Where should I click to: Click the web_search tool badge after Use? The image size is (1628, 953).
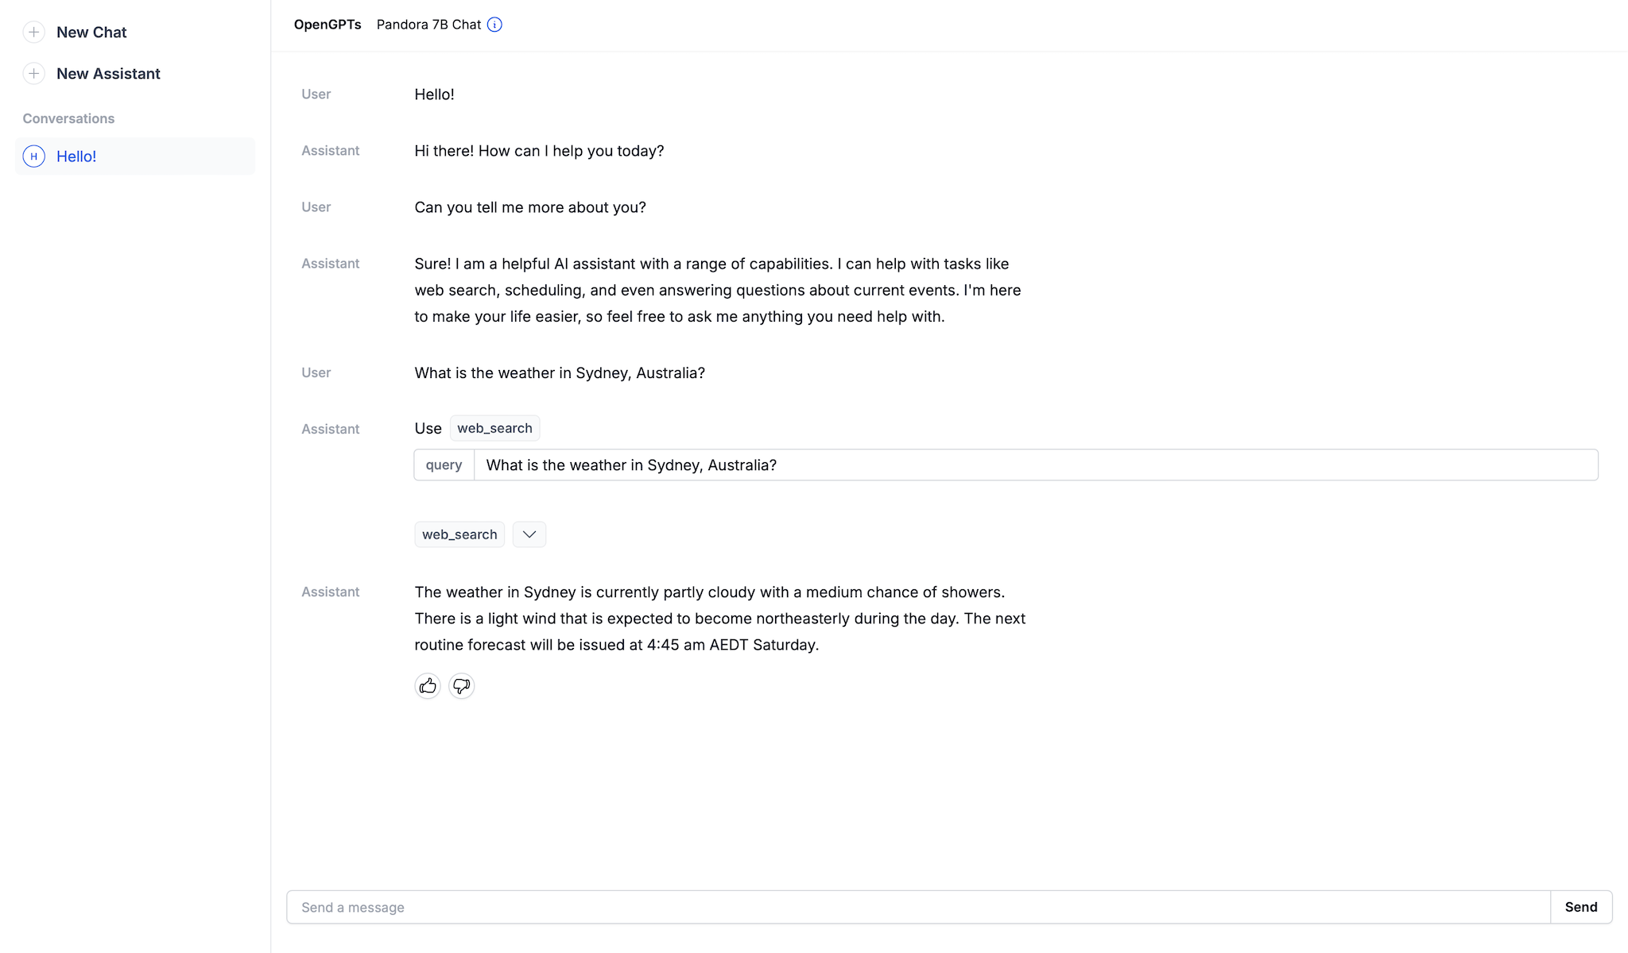[x=494, y=428]
